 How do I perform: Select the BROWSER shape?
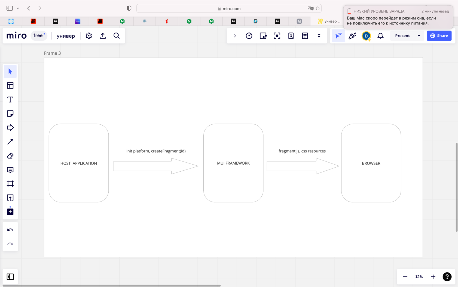tap(371, 163)
